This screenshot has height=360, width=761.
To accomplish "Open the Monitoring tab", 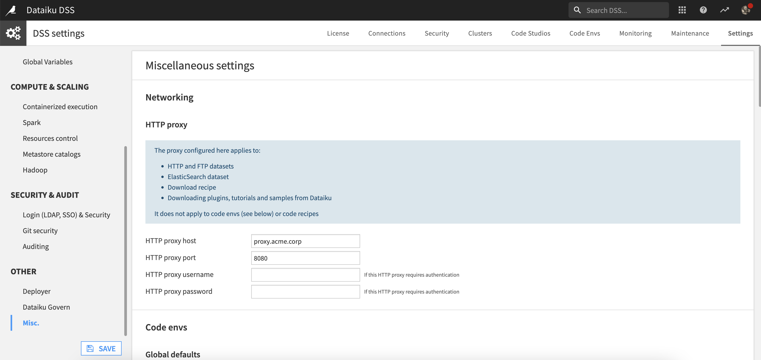I will coord(635,33).
